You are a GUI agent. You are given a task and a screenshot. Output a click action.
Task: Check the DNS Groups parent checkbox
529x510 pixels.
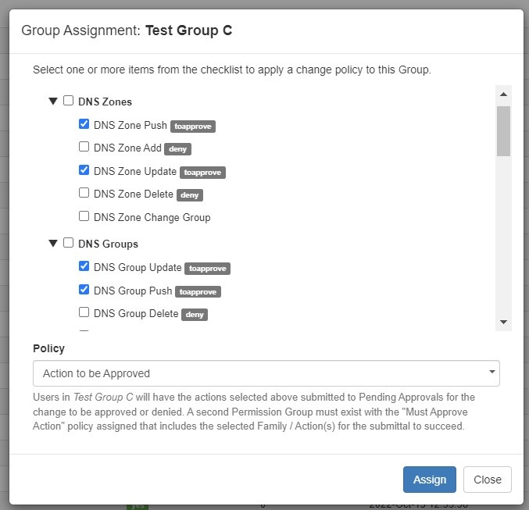coord(69,243)
